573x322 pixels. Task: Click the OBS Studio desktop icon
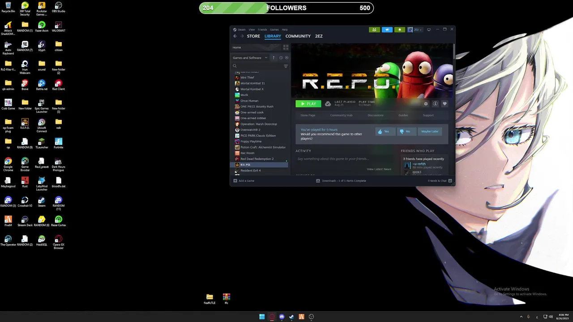coord(58,8)
